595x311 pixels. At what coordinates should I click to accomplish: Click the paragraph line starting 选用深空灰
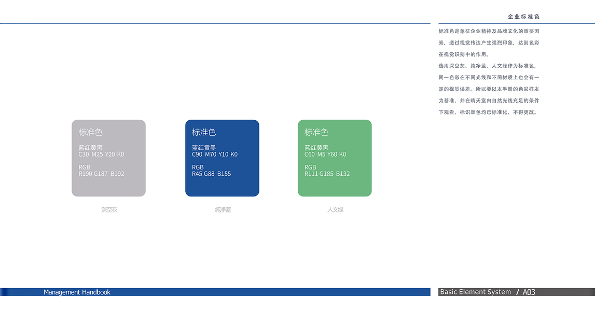pos(488,66)
